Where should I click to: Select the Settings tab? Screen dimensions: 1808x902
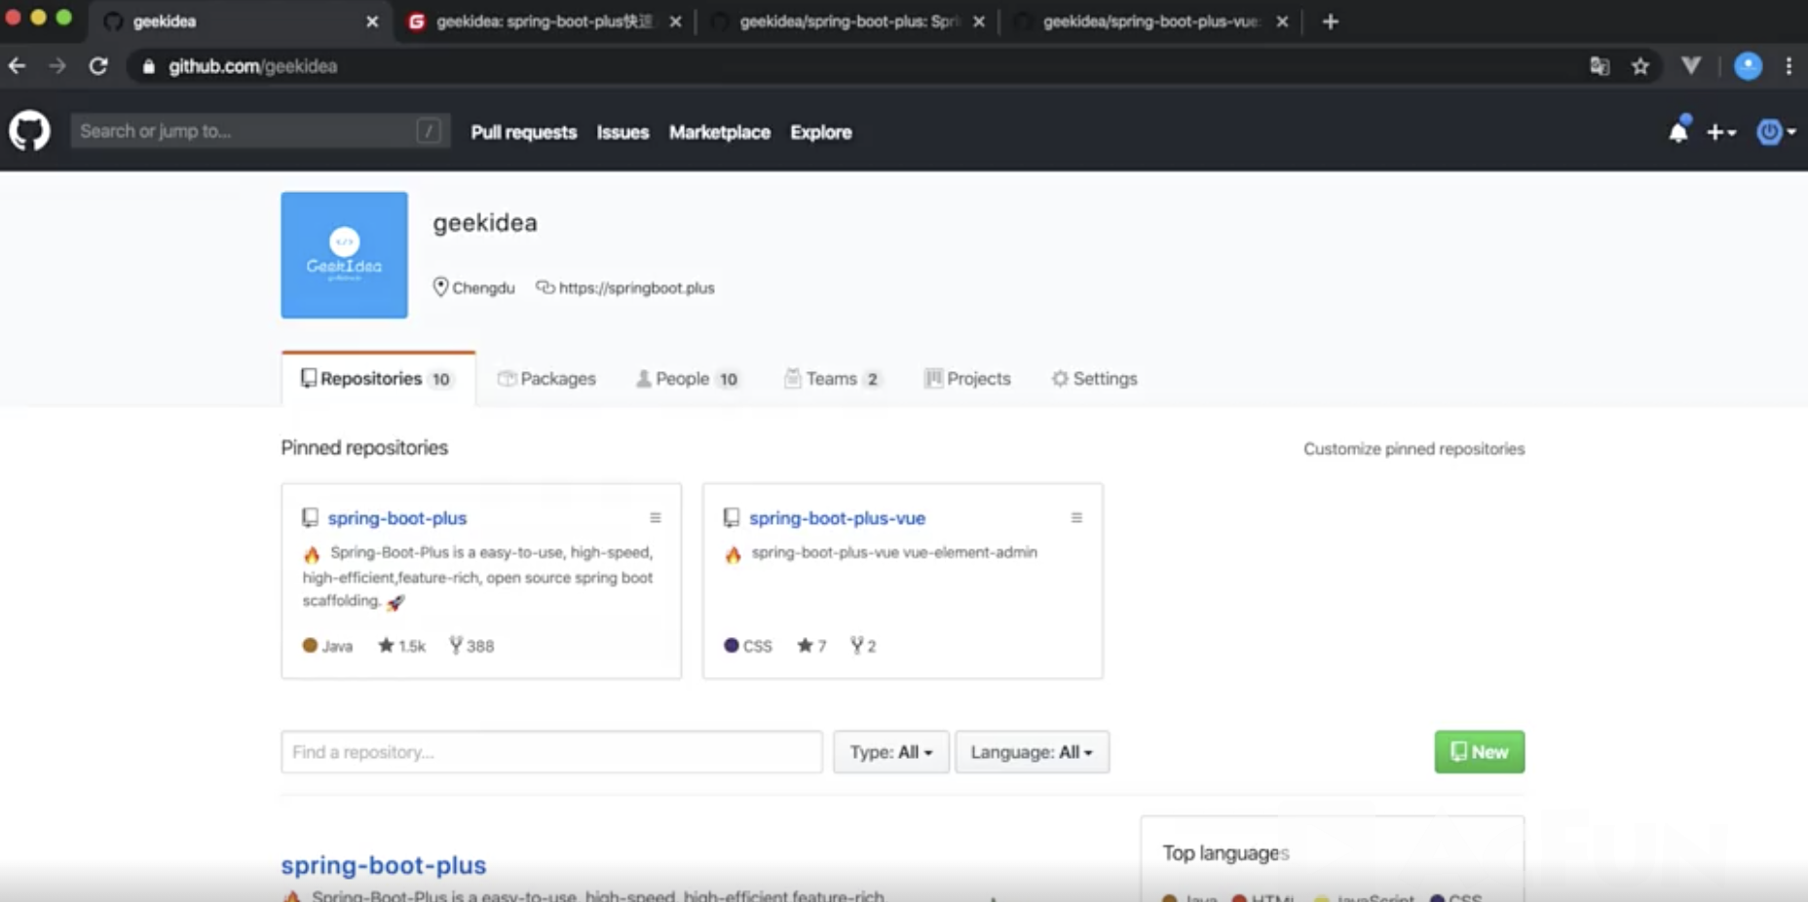[x=1094, y=379]
